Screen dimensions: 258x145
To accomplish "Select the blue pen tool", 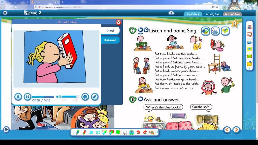I will 78,132.
